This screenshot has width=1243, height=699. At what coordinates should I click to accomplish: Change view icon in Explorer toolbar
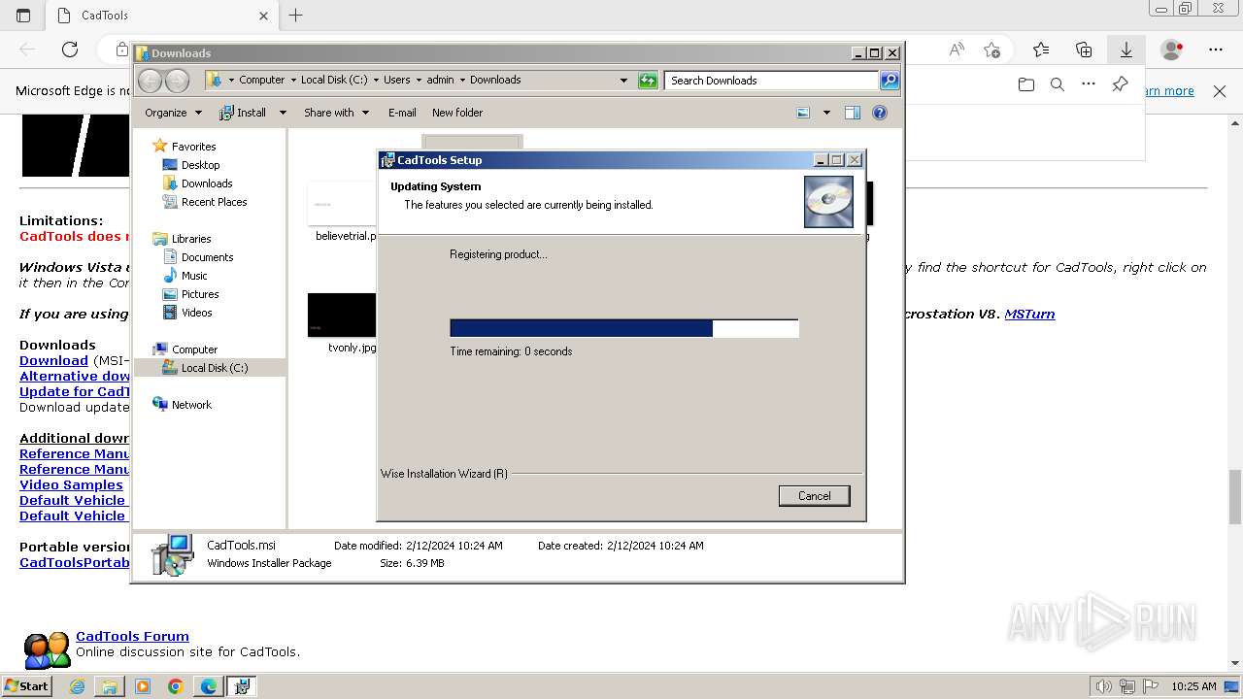point(803,113)
